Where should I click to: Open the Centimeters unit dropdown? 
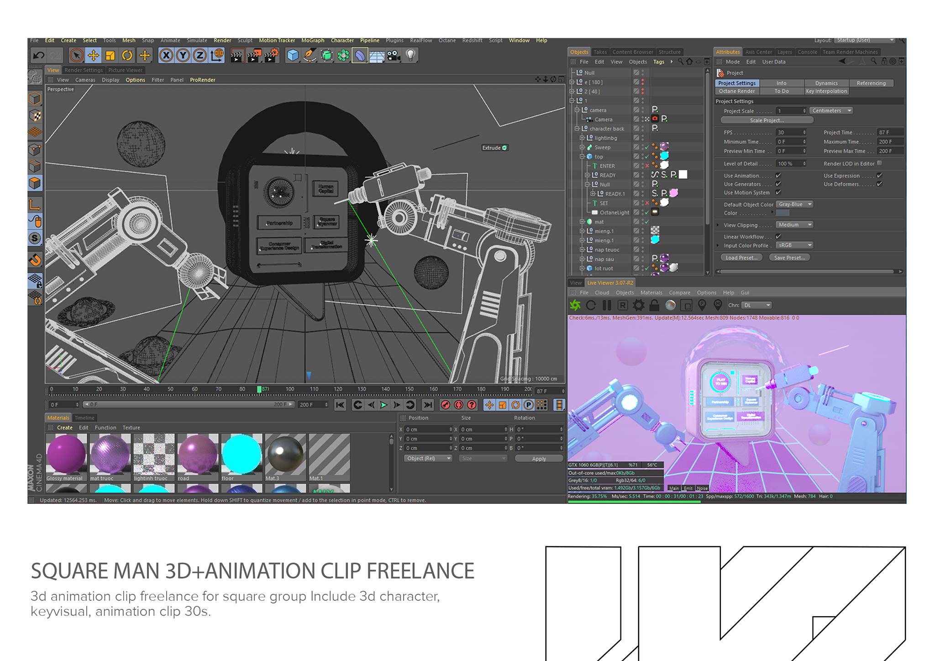[831, 111]
